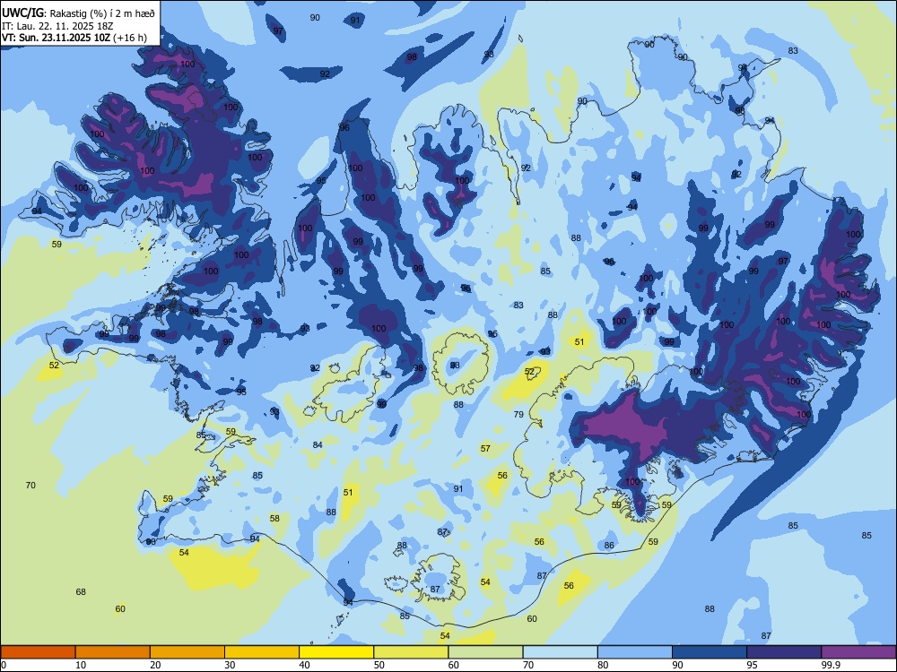
Task: Pick the amber 20–30 legend swatch
Action: point(187,652)
